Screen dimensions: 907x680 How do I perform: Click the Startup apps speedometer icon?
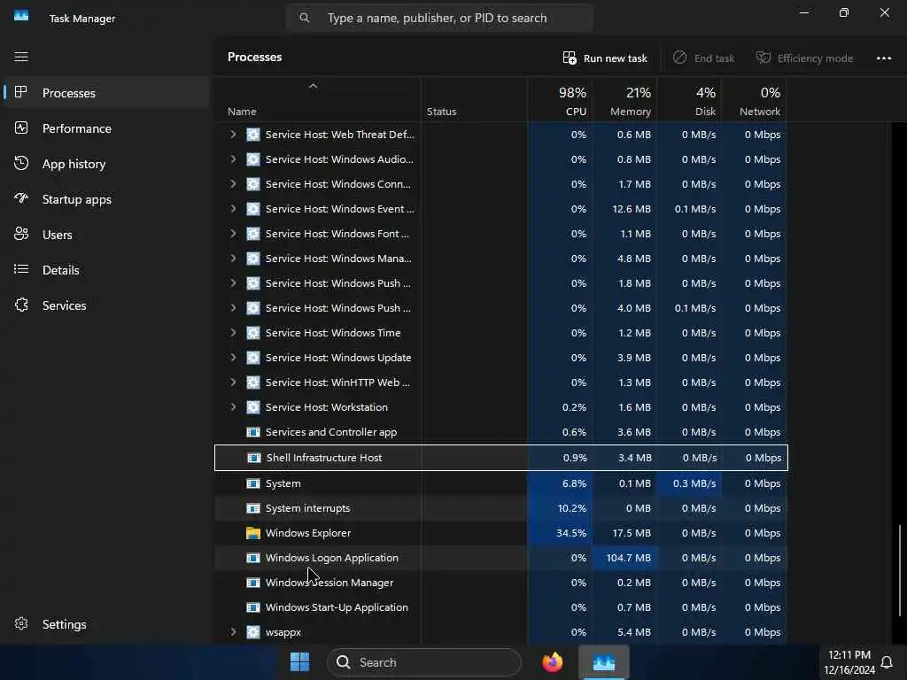(x=21, y=198)
